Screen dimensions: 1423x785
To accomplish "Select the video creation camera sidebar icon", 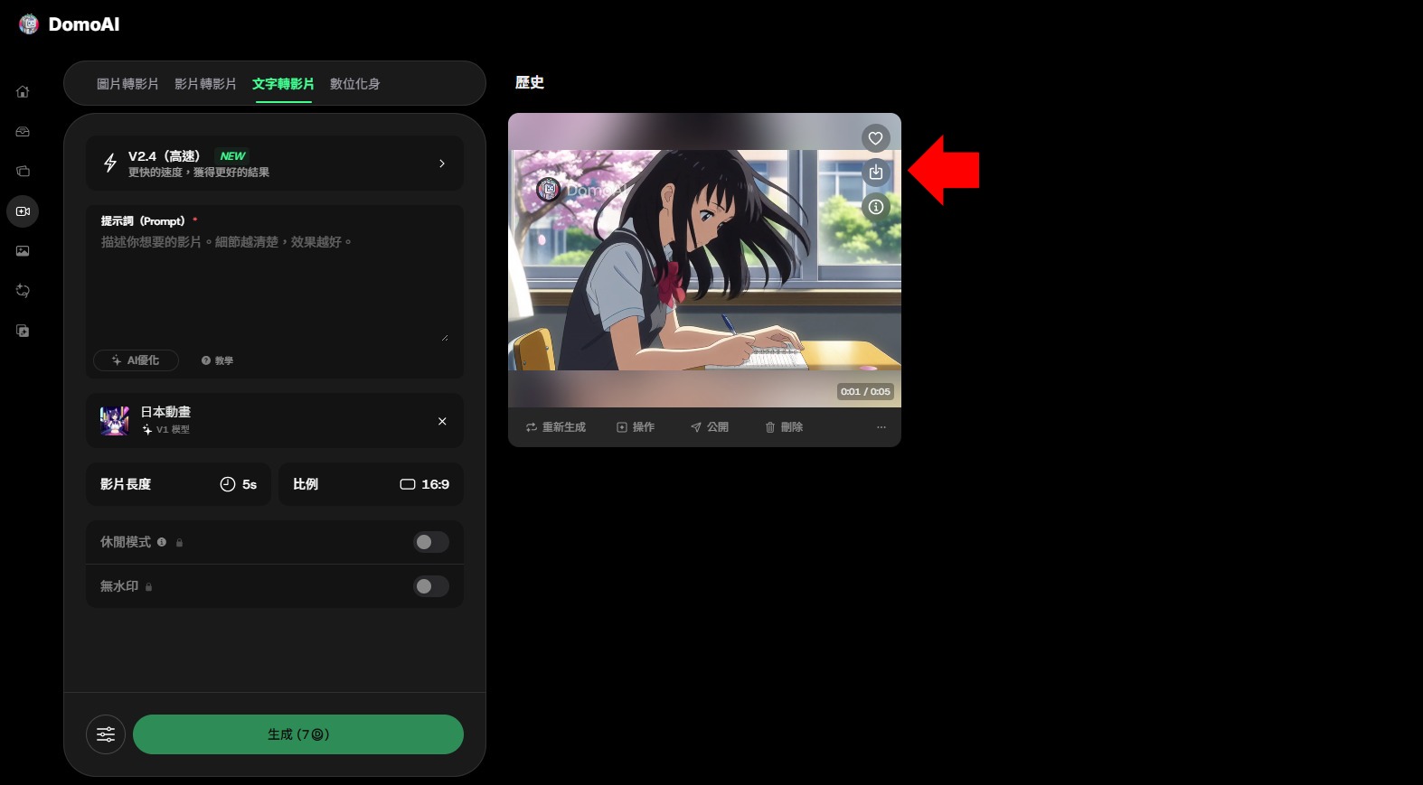I will click(x=23, y=211).
